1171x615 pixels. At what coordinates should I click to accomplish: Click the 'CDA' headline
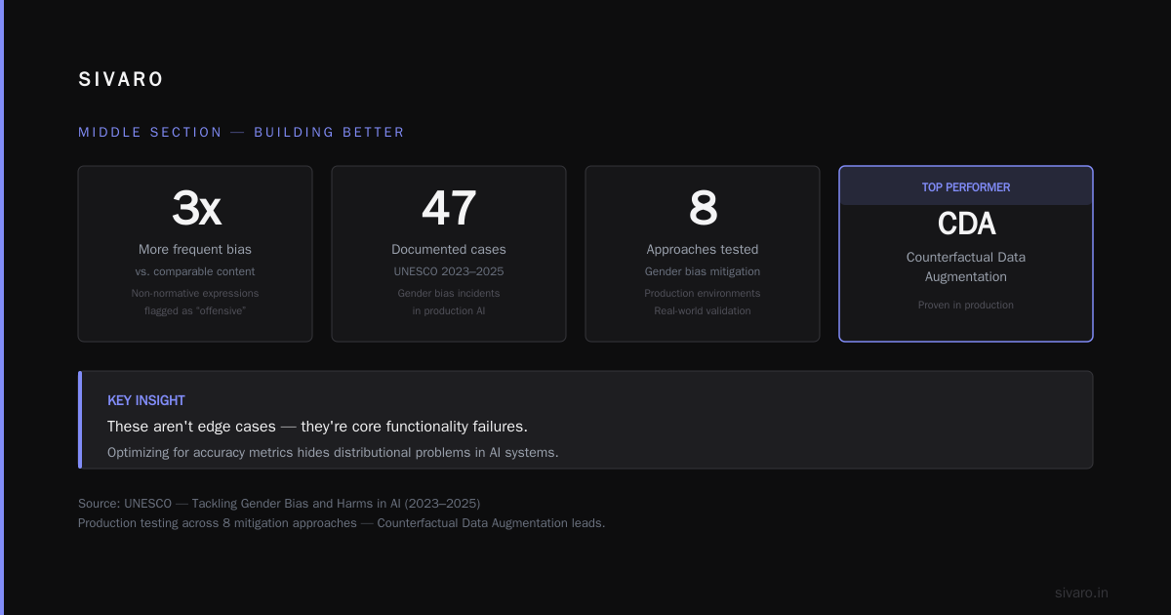966,225
